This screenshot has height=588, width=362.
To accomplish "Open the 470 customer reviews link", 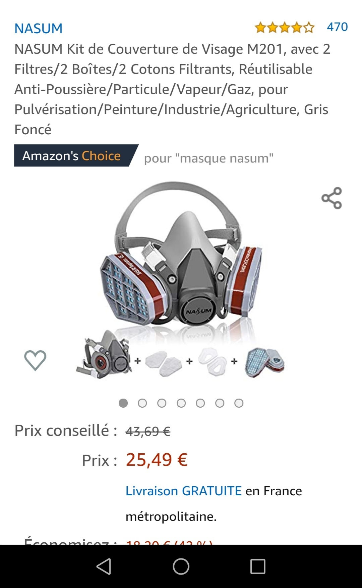I will (x=337, y=27).
